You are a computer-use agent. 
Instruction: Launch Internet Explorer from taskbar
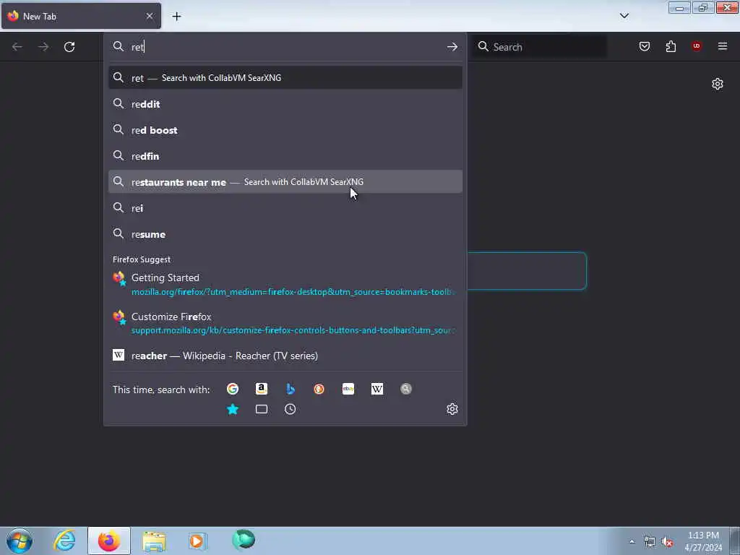64,541
